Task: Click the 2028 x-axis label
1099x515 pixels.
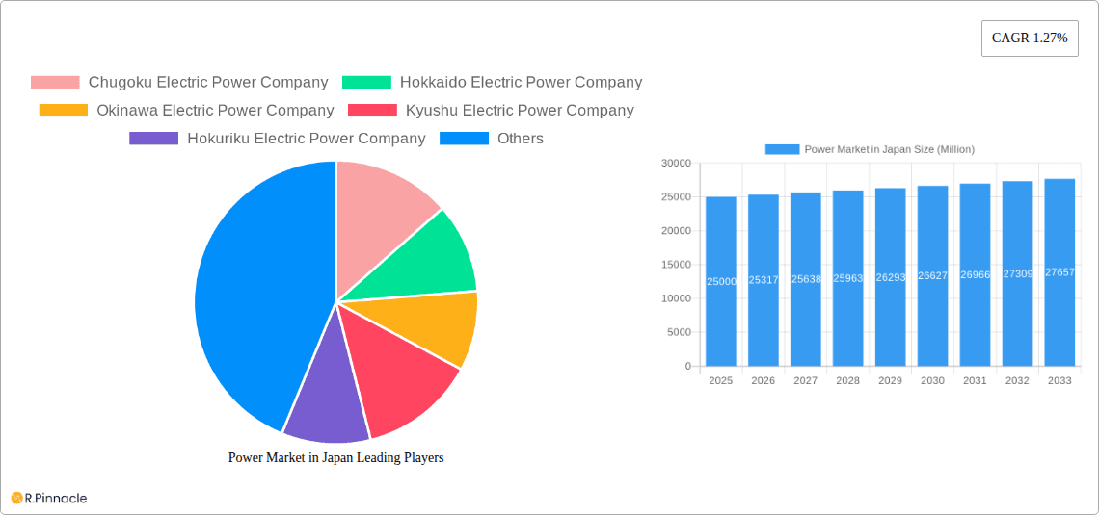Action: (848, 380)
